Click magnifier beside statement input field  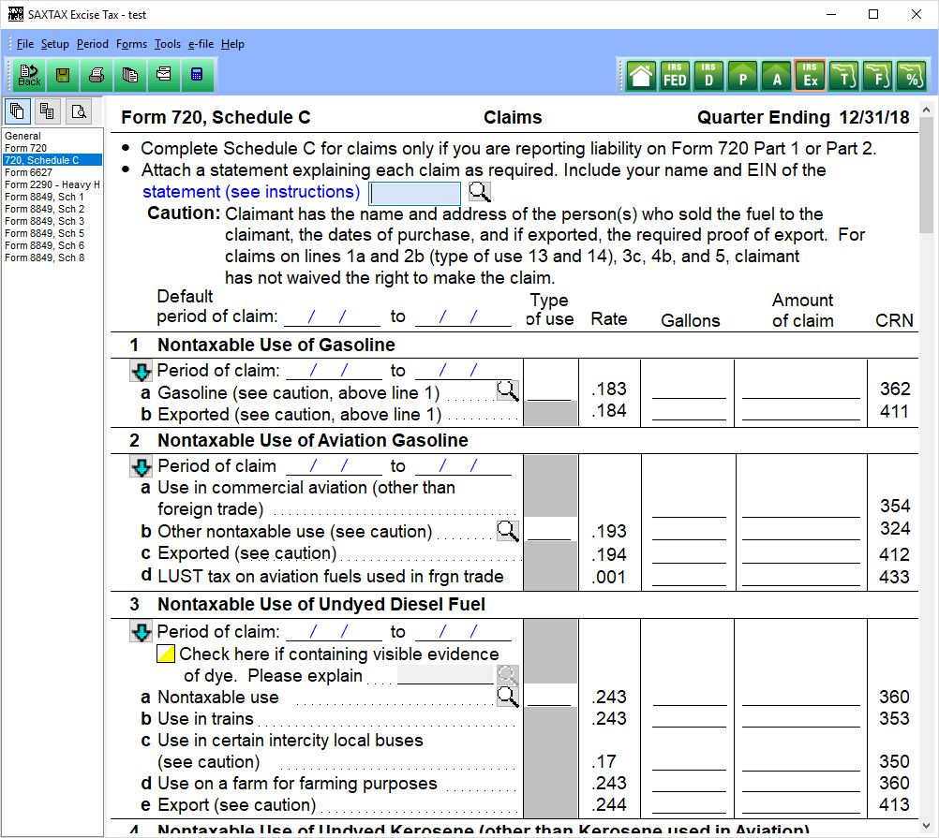479,192
